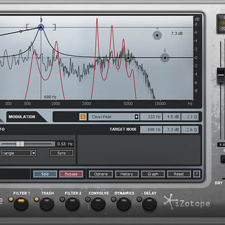
Task: Open help with the question mark button
Action: click(x=196, y=174)
